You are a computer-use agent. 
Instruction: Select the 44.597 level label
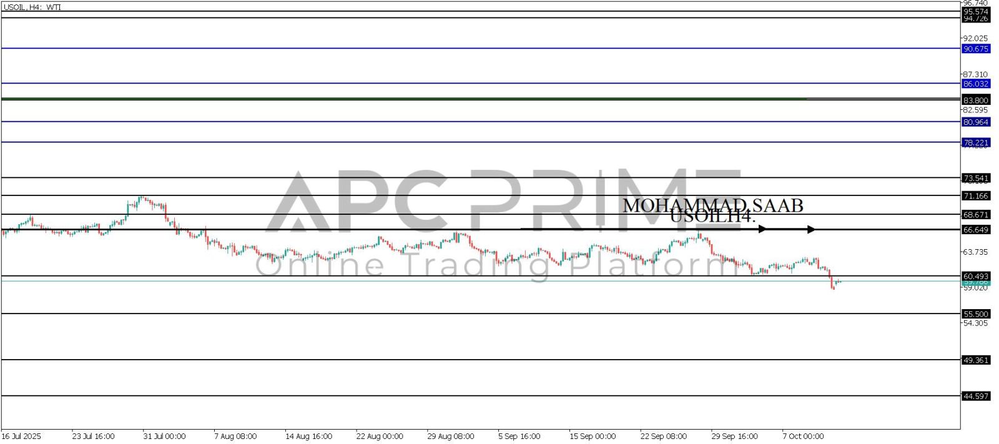point(975,397)
